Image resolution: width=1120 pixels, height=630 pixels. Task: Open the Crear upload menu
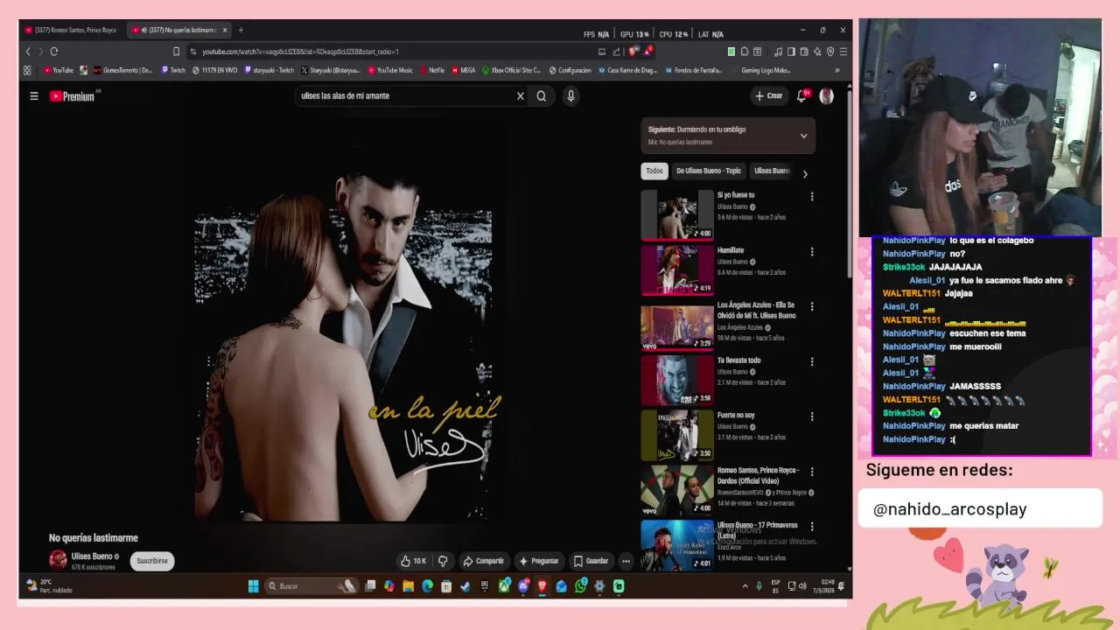coord(769,96)
